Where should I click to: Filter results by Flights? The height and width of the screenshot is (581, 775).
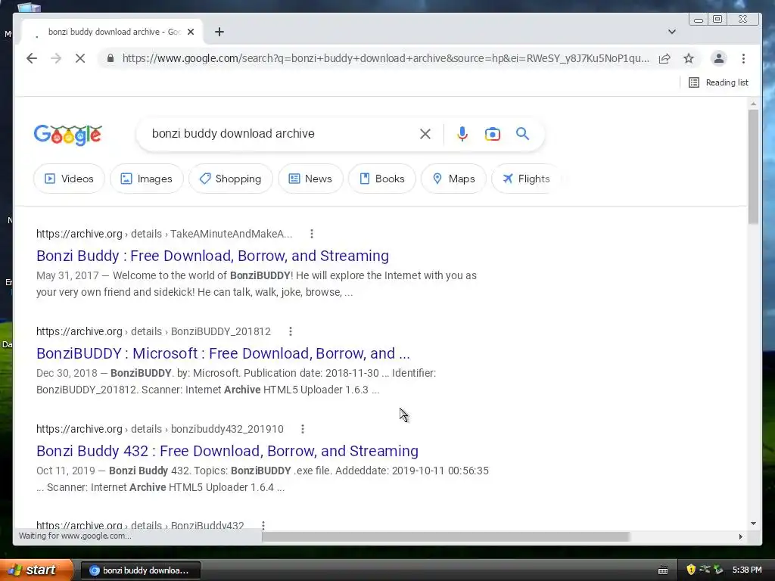click(526, 179)
